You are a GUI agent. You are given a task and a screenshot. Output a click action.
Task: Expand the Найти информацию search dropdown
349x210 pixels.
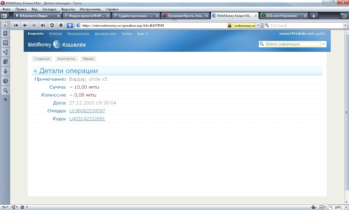coord(323,44)
